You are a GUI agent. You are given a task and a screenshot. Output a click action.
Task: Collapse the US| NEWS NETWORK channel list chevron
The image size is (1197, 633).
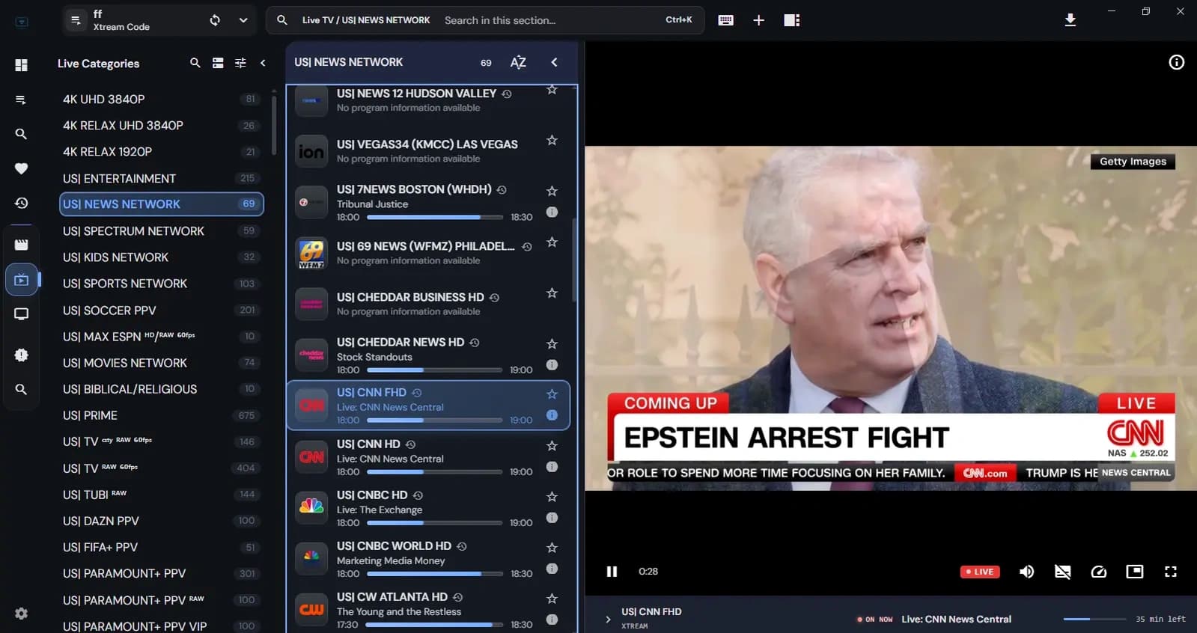pyautogui.click(x=554, y=62)
